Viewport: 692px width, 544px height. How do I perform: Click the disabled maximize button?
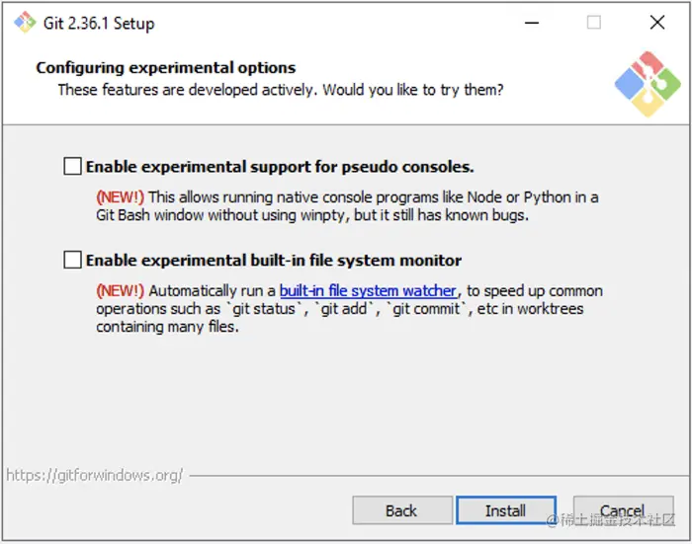point(593,23)
